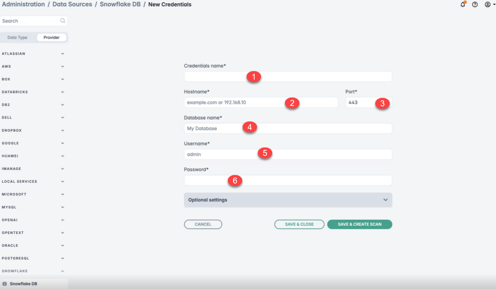Open the user account menu icon
The height and width of the screenshot is (289, 496).
487,5
